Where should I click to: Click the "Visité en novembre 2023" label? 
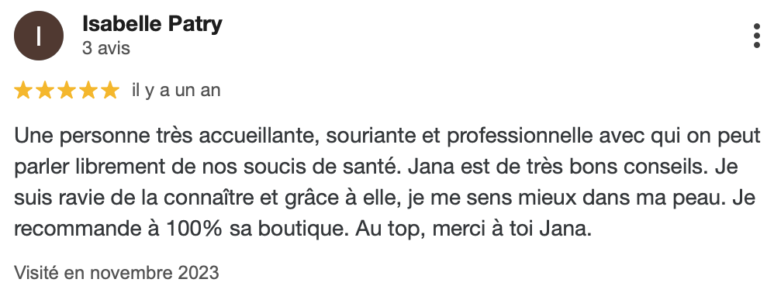coord(116,272)
